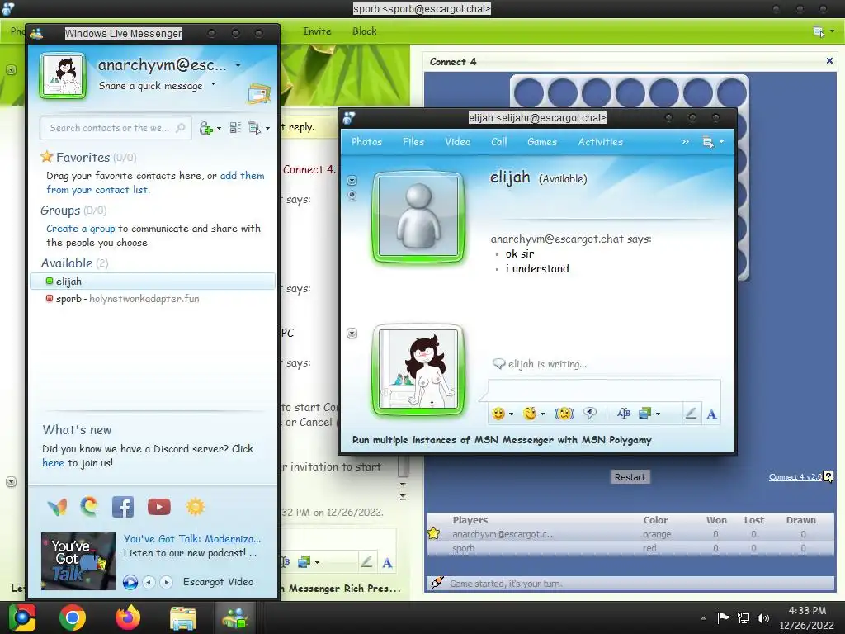Send a nudge in elijah chat
The height and width of the screenshot is (634, 845).
(564, 414)
